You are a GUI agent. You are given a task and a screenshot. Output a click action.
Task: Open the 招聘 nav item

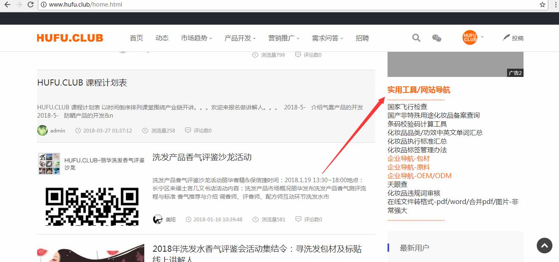362,38
